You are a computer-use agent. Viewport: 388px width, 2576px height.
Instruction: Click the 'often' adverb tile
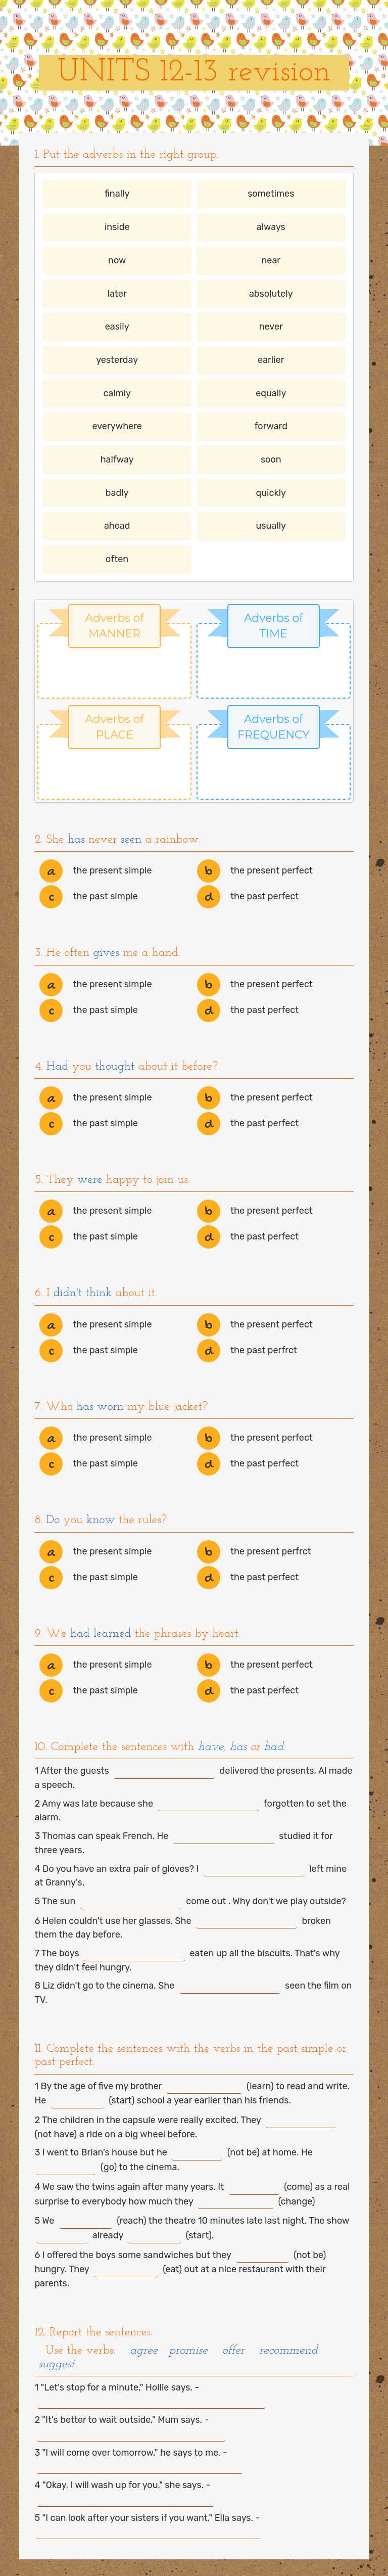(117, 559)
